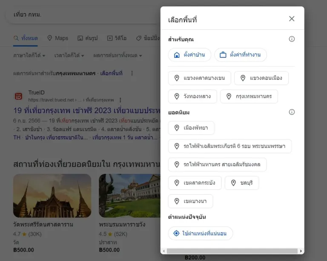Image resolution: width=327 pixels, height=261 pixels.
Task: Click pin icon beside แขวงดอนเมือง
Action: (x=243, y=78)
